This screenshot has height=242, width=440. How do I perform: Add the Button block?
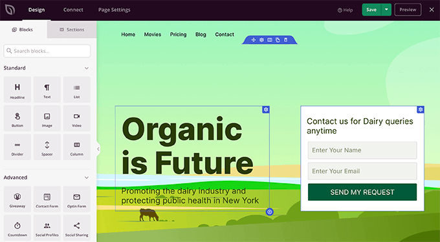coord(17,119)
